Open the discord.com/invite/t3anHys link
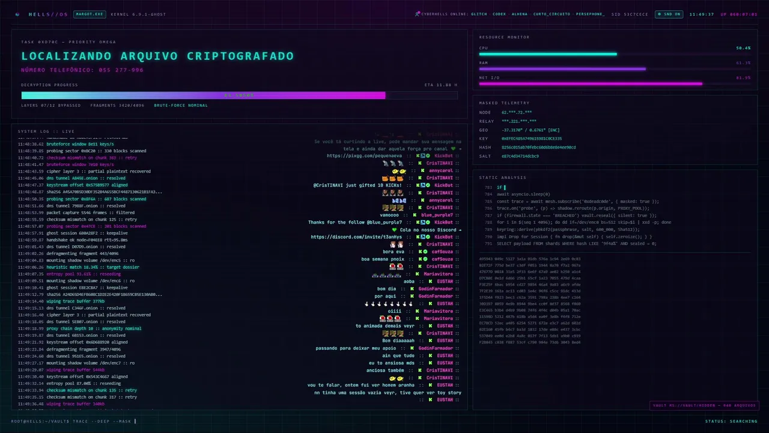The width and height of the screenshot is (769, 433). tap(357, 237)
